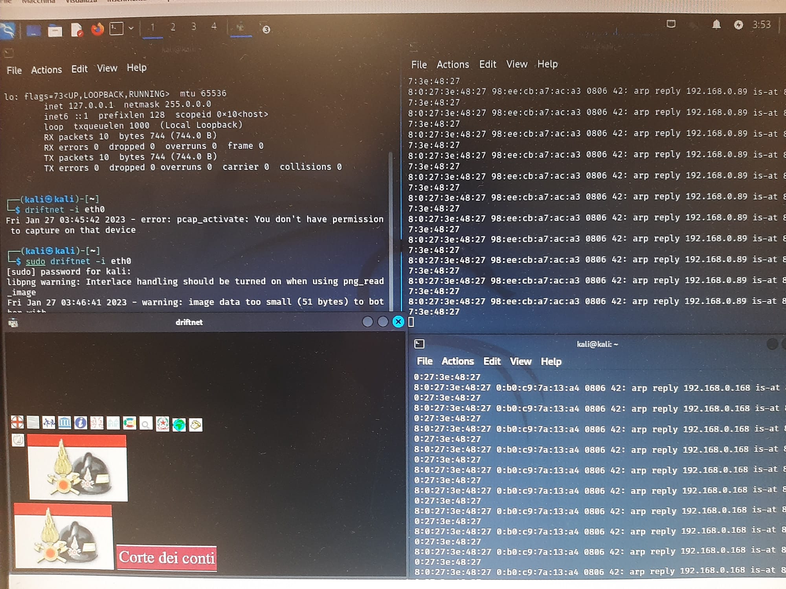Open Actions menu in left terminal

point(46,70)
